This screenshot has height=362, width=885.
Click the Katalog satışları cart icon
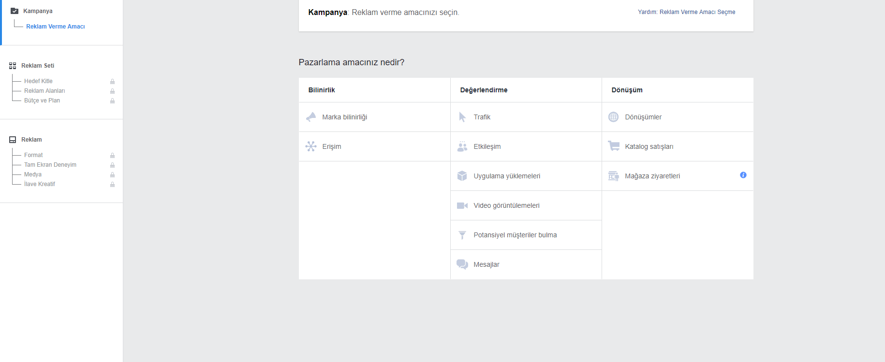[614, 146]
